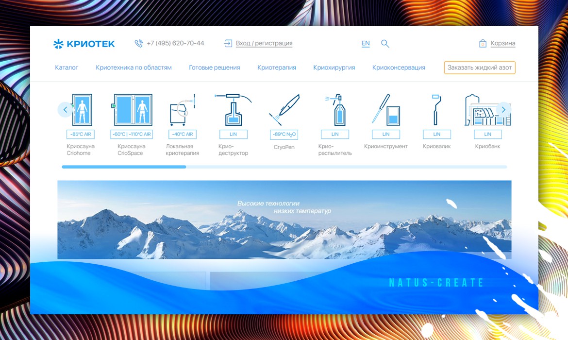Image resolution: width=568 pixels, height=340 pixels.
Task: Open the Каталог menu
Action: (x=67, y=68)
